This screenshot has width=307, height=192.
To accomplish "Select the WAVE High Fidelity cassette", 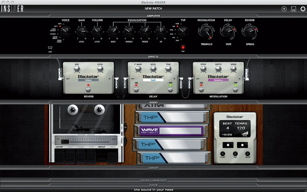I will click(171, 131).
